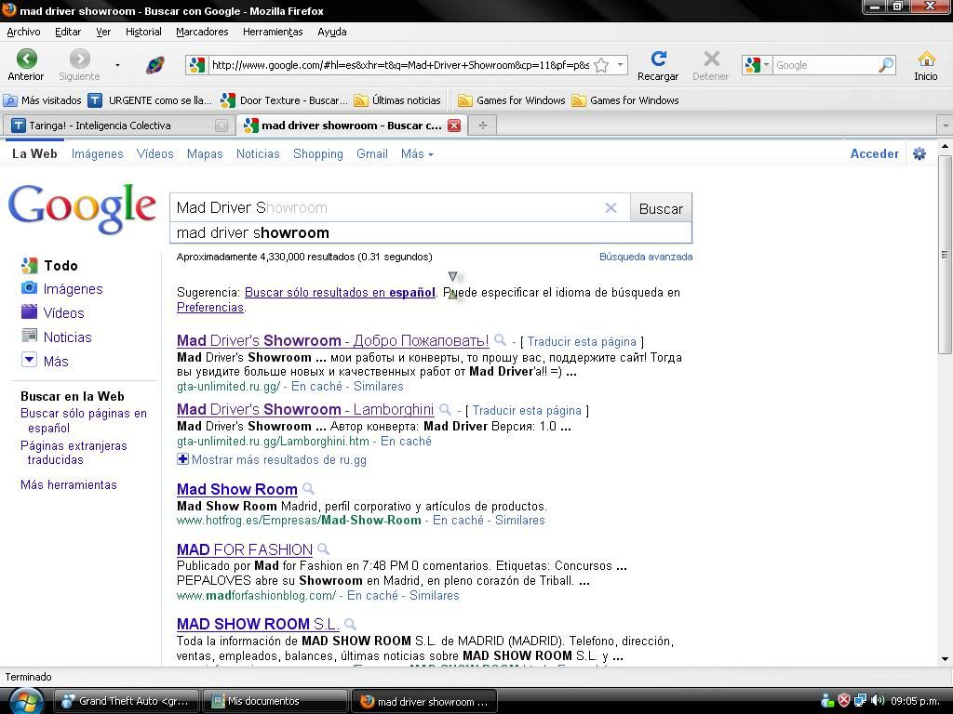
Task: Click Shopping in Google top navigation
Action: coord(318,154)
